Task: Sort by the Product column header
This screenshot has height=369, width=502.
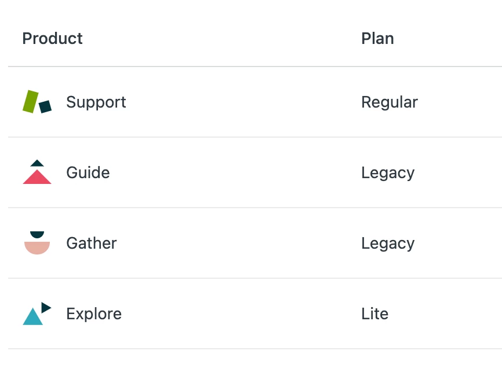Action: coord(53,39)
